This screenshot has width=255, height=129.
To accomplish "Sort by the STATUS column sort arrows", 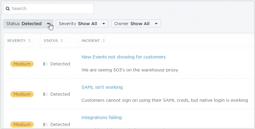I will click(62, 41).
